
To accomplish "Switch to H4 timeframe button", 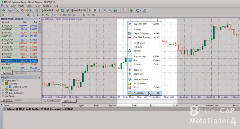I will pyautogui.click(x=79, y=15).
